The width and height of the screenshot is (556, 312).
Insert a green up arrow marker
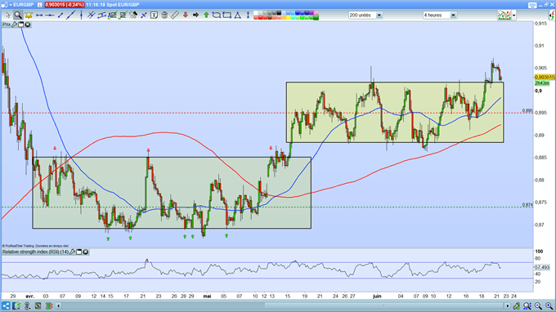point(206,16)
